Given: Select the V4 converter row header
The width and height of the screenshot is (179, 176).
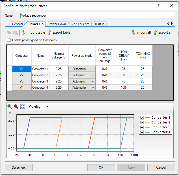Looking at the screenshot, I should 22,88.
